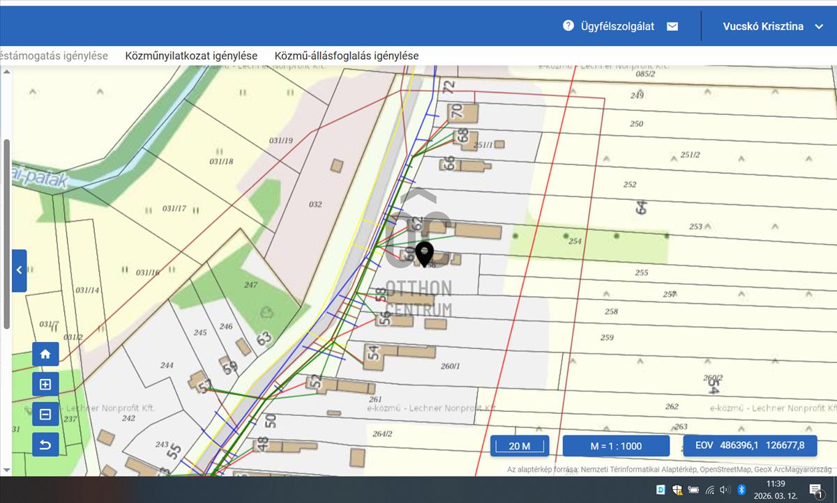The height and width of the screenshot is (503, 837).
Task: Click the EOV coordinates display box
Action: pyautogui.click(x=750, y=446)
